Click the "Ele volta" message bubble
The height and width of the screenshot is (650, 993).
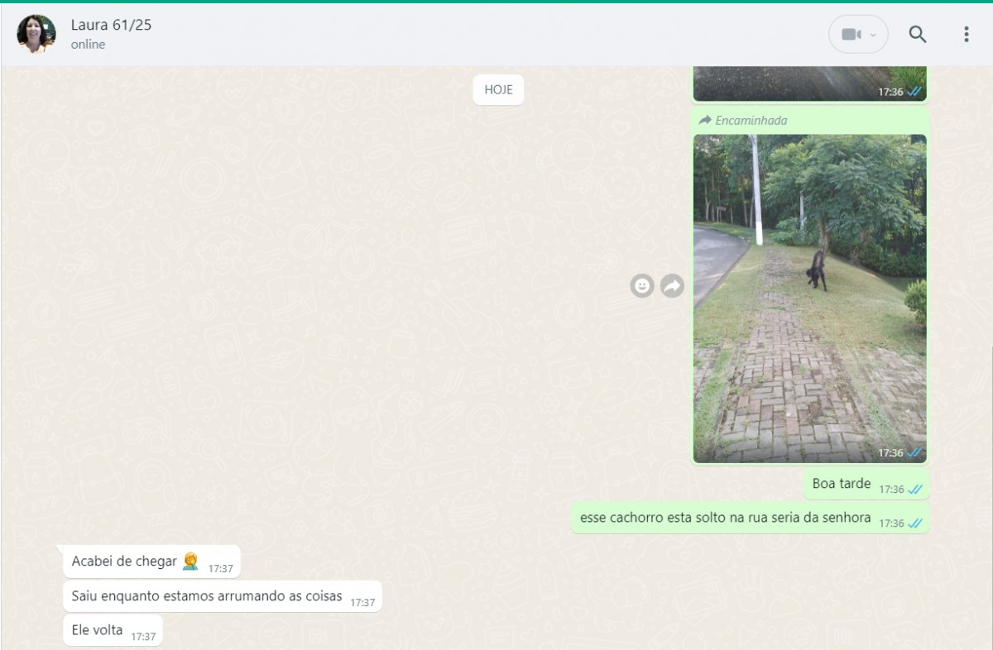[x=98, y=630]
